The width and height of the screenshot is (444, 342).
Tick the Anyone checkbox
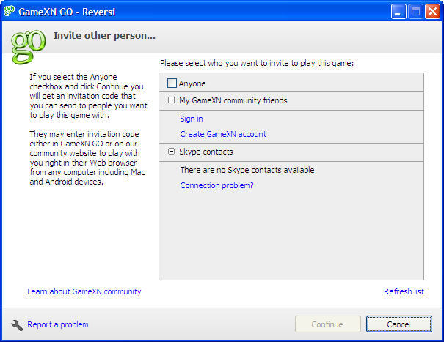(172, 83)
